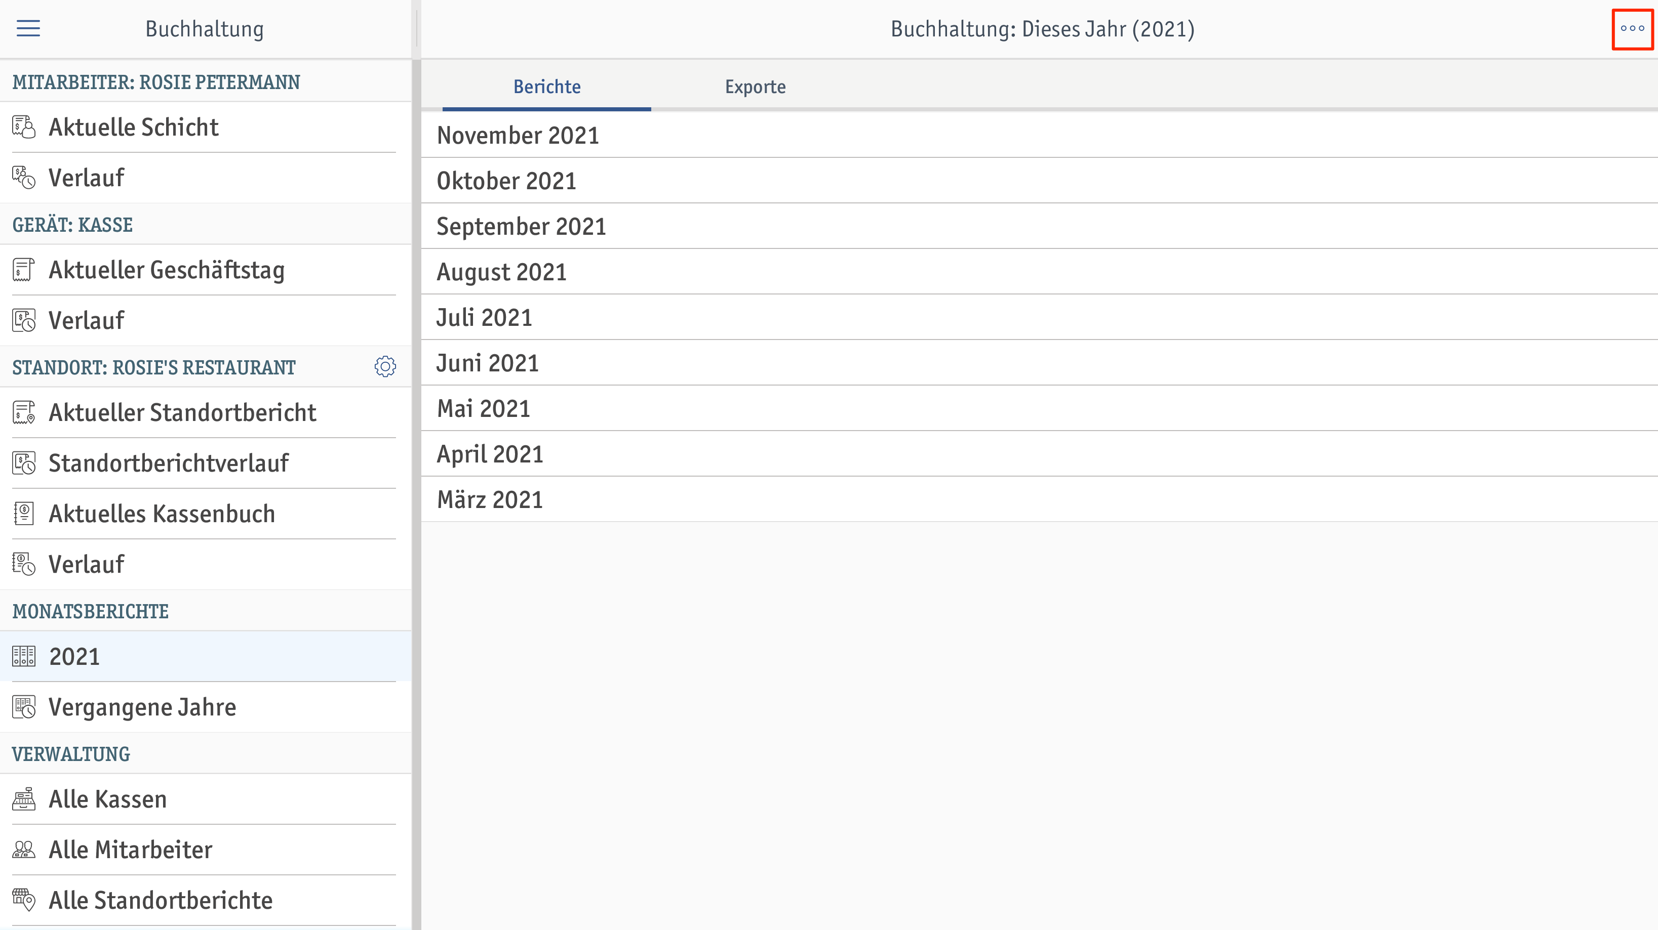Open Vergangene Jahre
This screenshot has width=1658, height=930.
205,707
